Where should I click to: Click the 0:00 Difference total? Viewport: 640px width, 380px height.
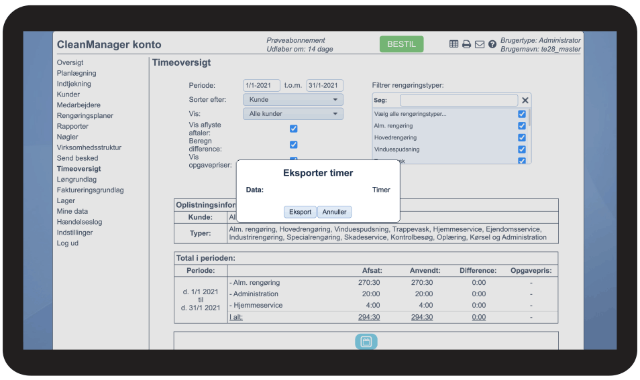point(479,317)
